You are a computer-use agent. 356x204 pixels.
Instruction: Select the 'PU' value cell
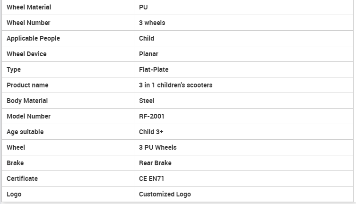coord(144,7)
